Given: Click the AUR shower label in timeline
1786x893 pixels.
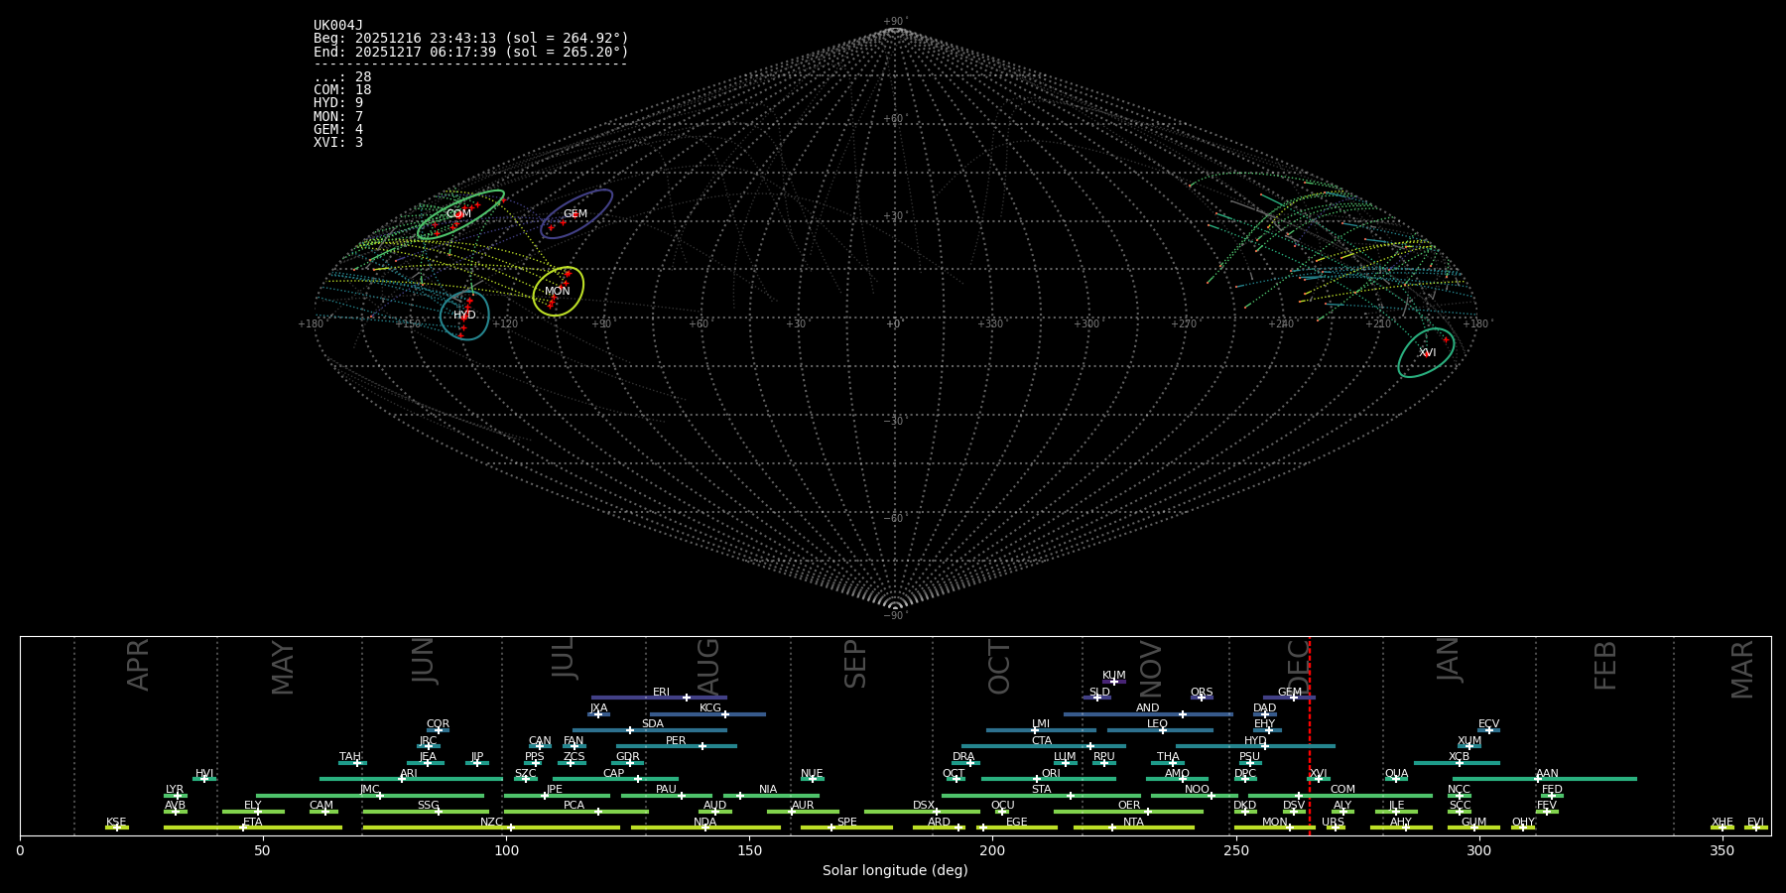Looking at the screenshot, I should pos(803,806).
